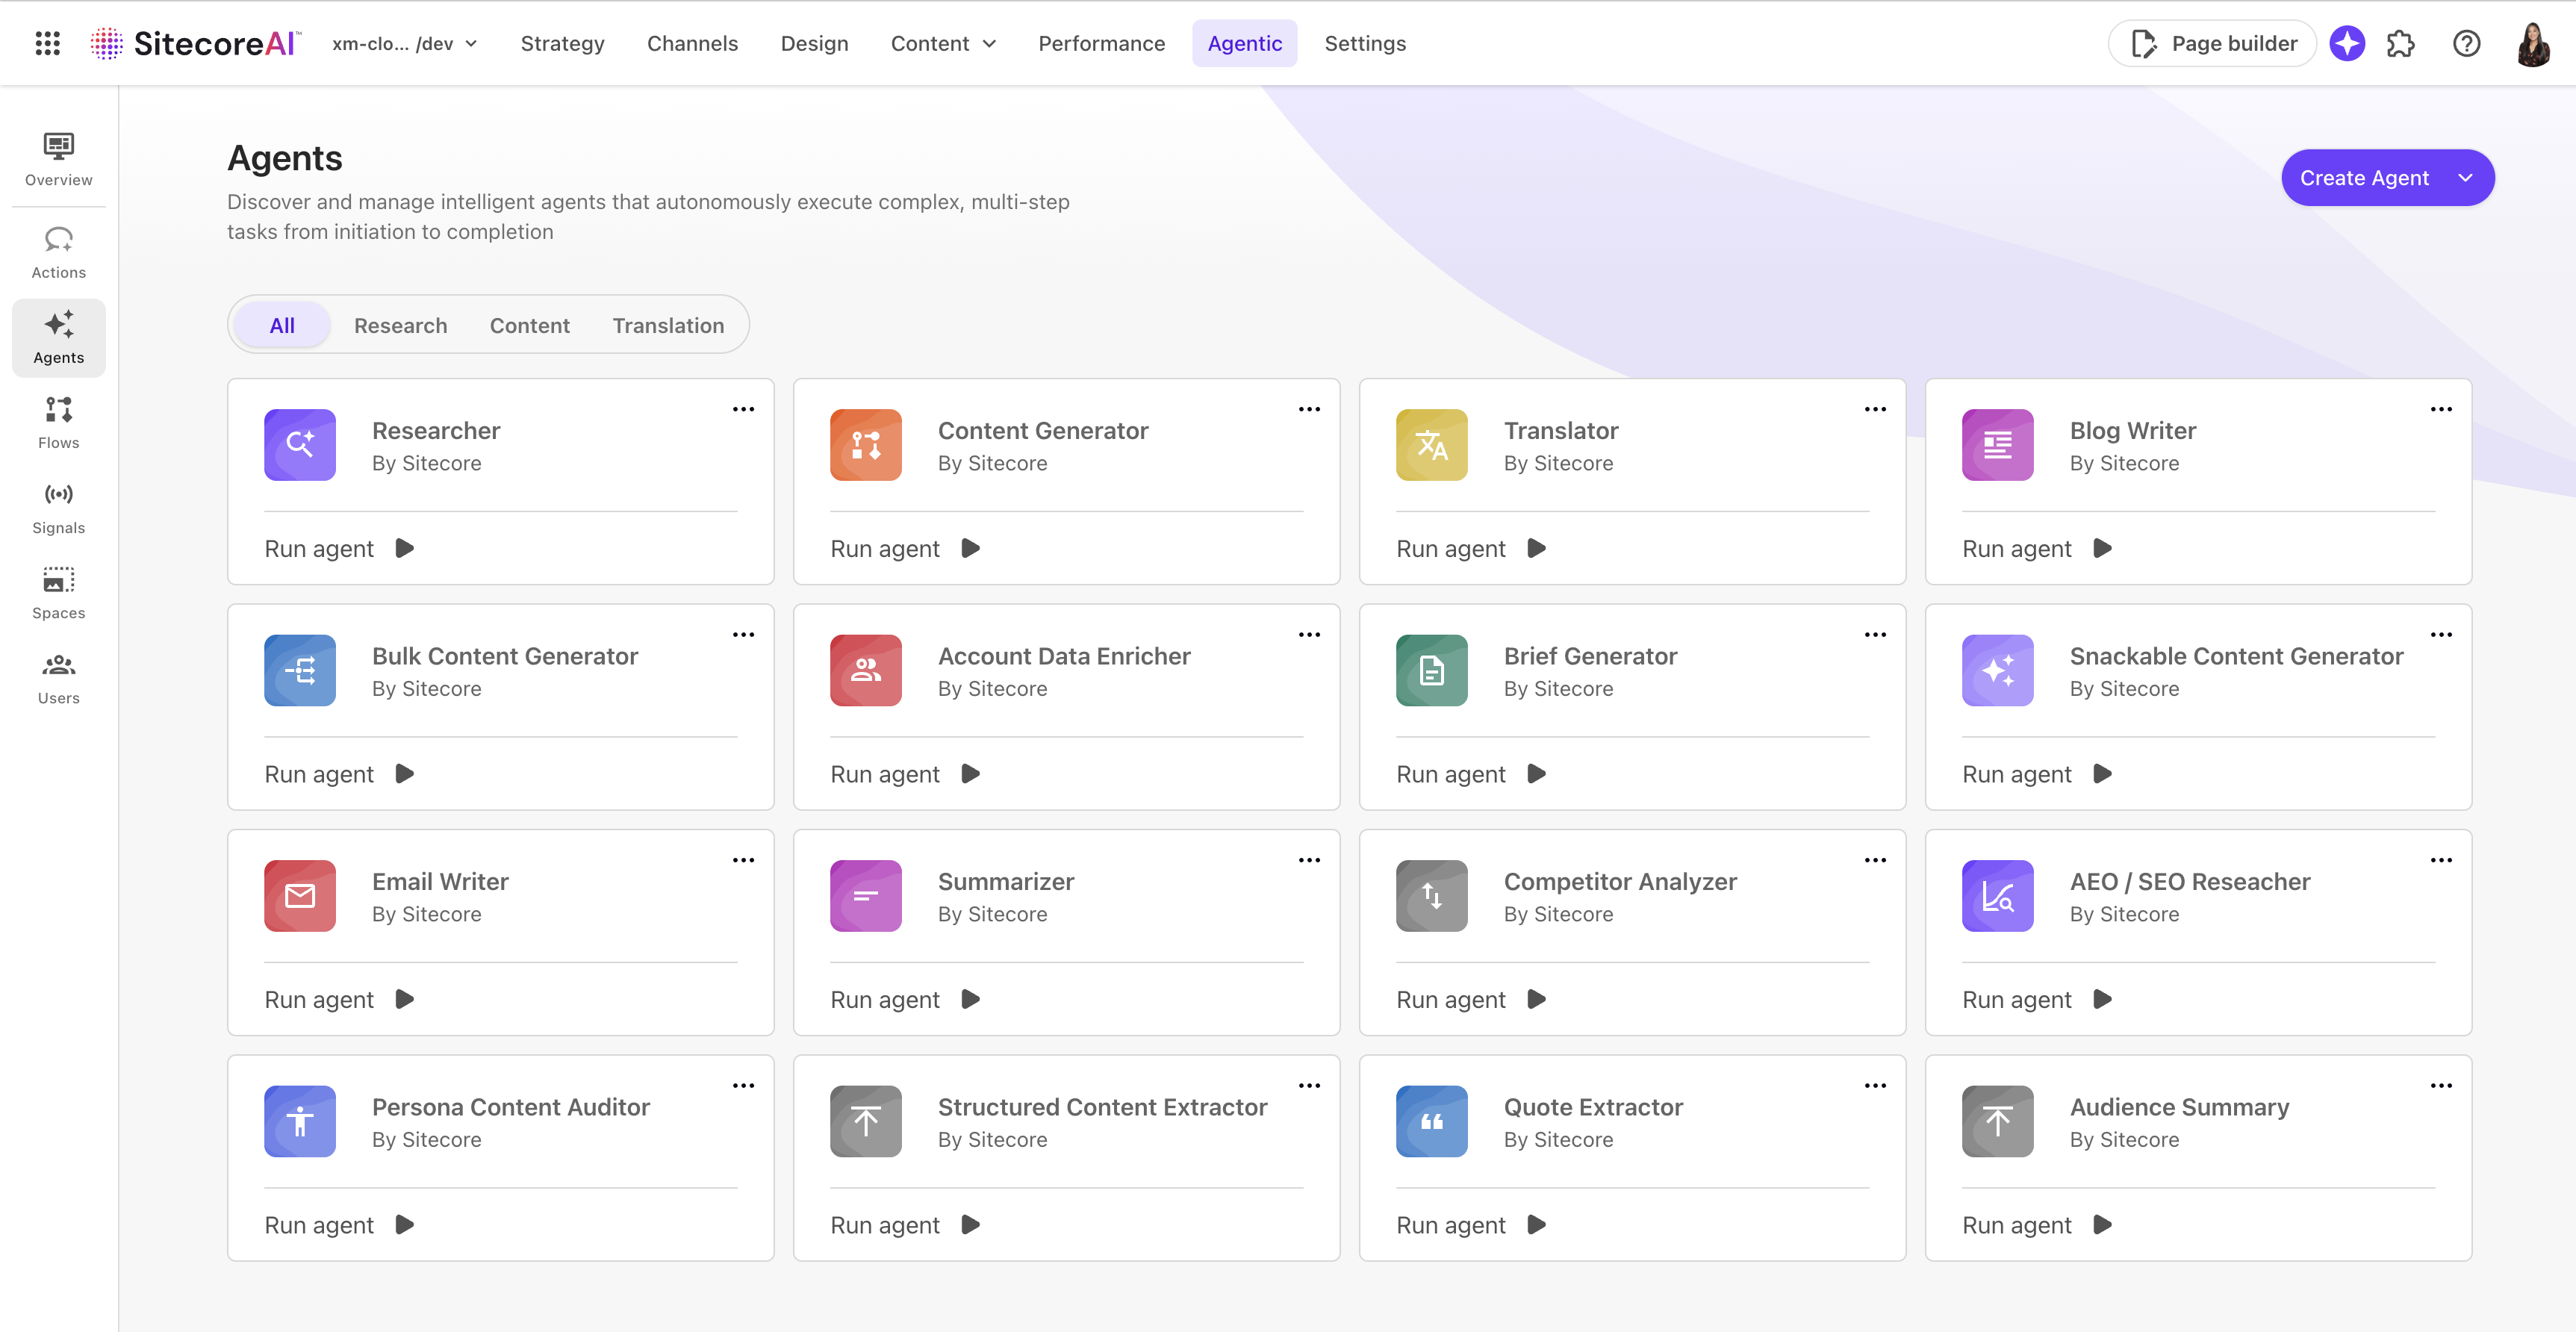Switch to the Agentic tab

[1244, 43]
